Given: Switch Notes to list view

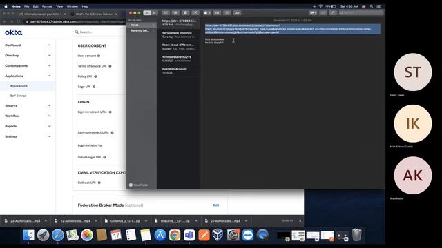Looking at the screenshot, I should (147, 13).
